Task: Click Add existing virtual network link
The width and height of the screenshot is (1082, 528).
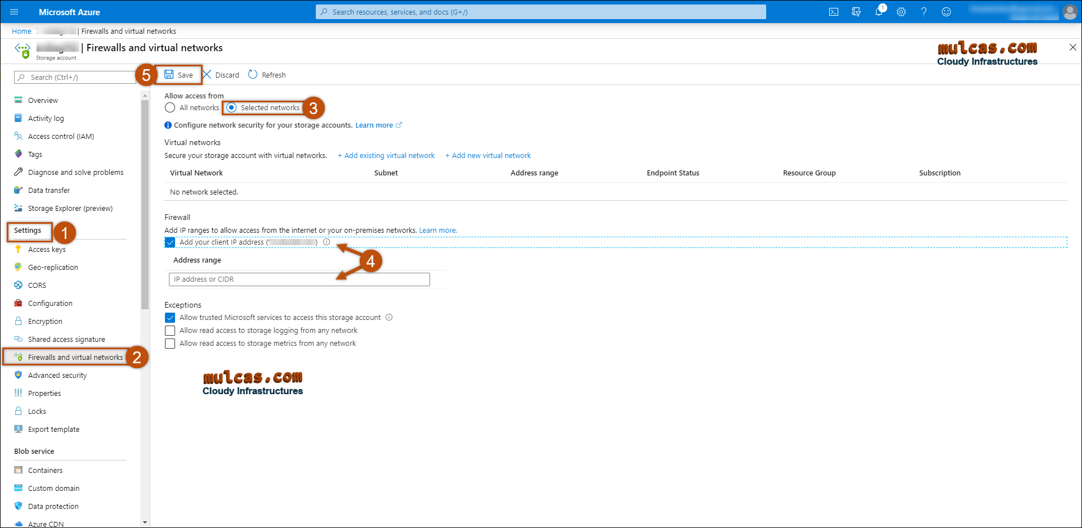Action: tap(386, 156)
